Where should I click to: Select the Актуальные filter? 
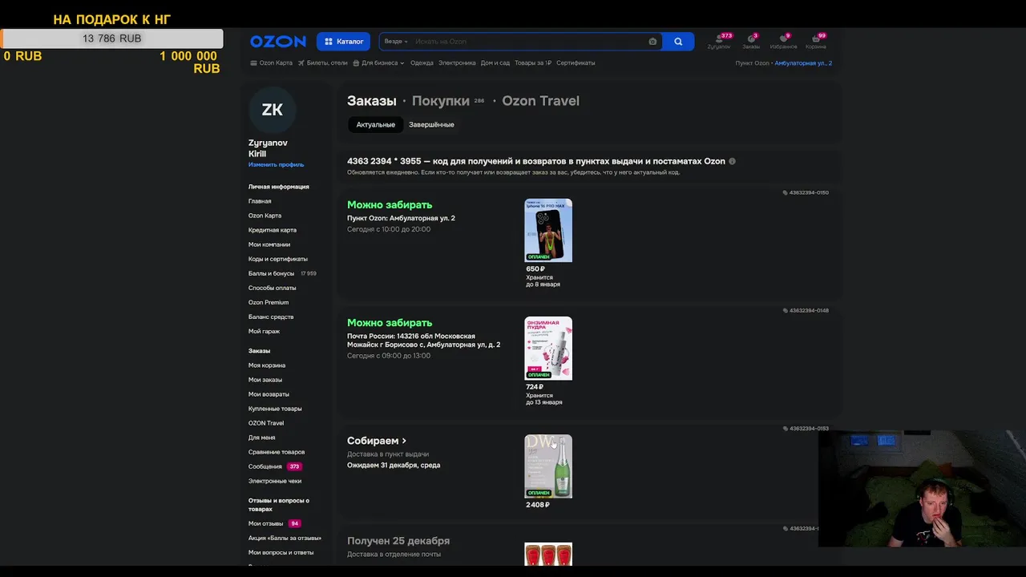pyautogui.click(x=375, y=124)
